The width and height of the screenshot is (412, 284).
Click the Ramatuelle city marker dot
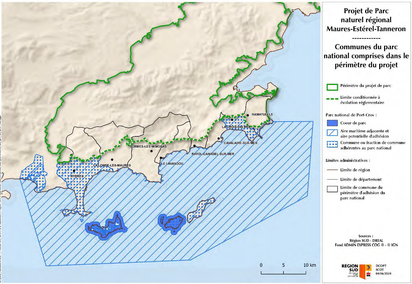pos(247,115)
